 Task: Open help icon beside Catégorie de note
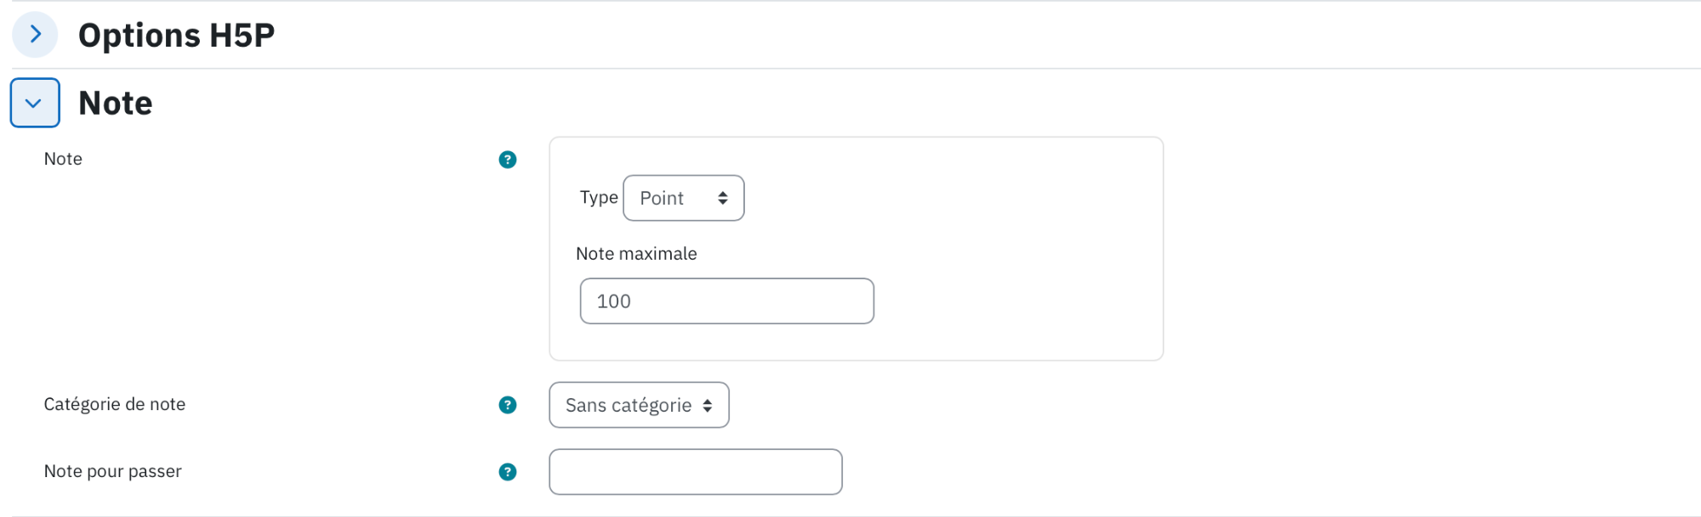508,405
